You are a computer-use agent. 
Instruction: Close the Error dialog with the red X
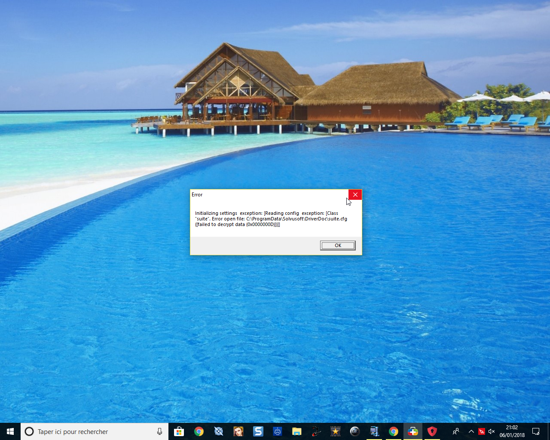[x=355, y=195]
